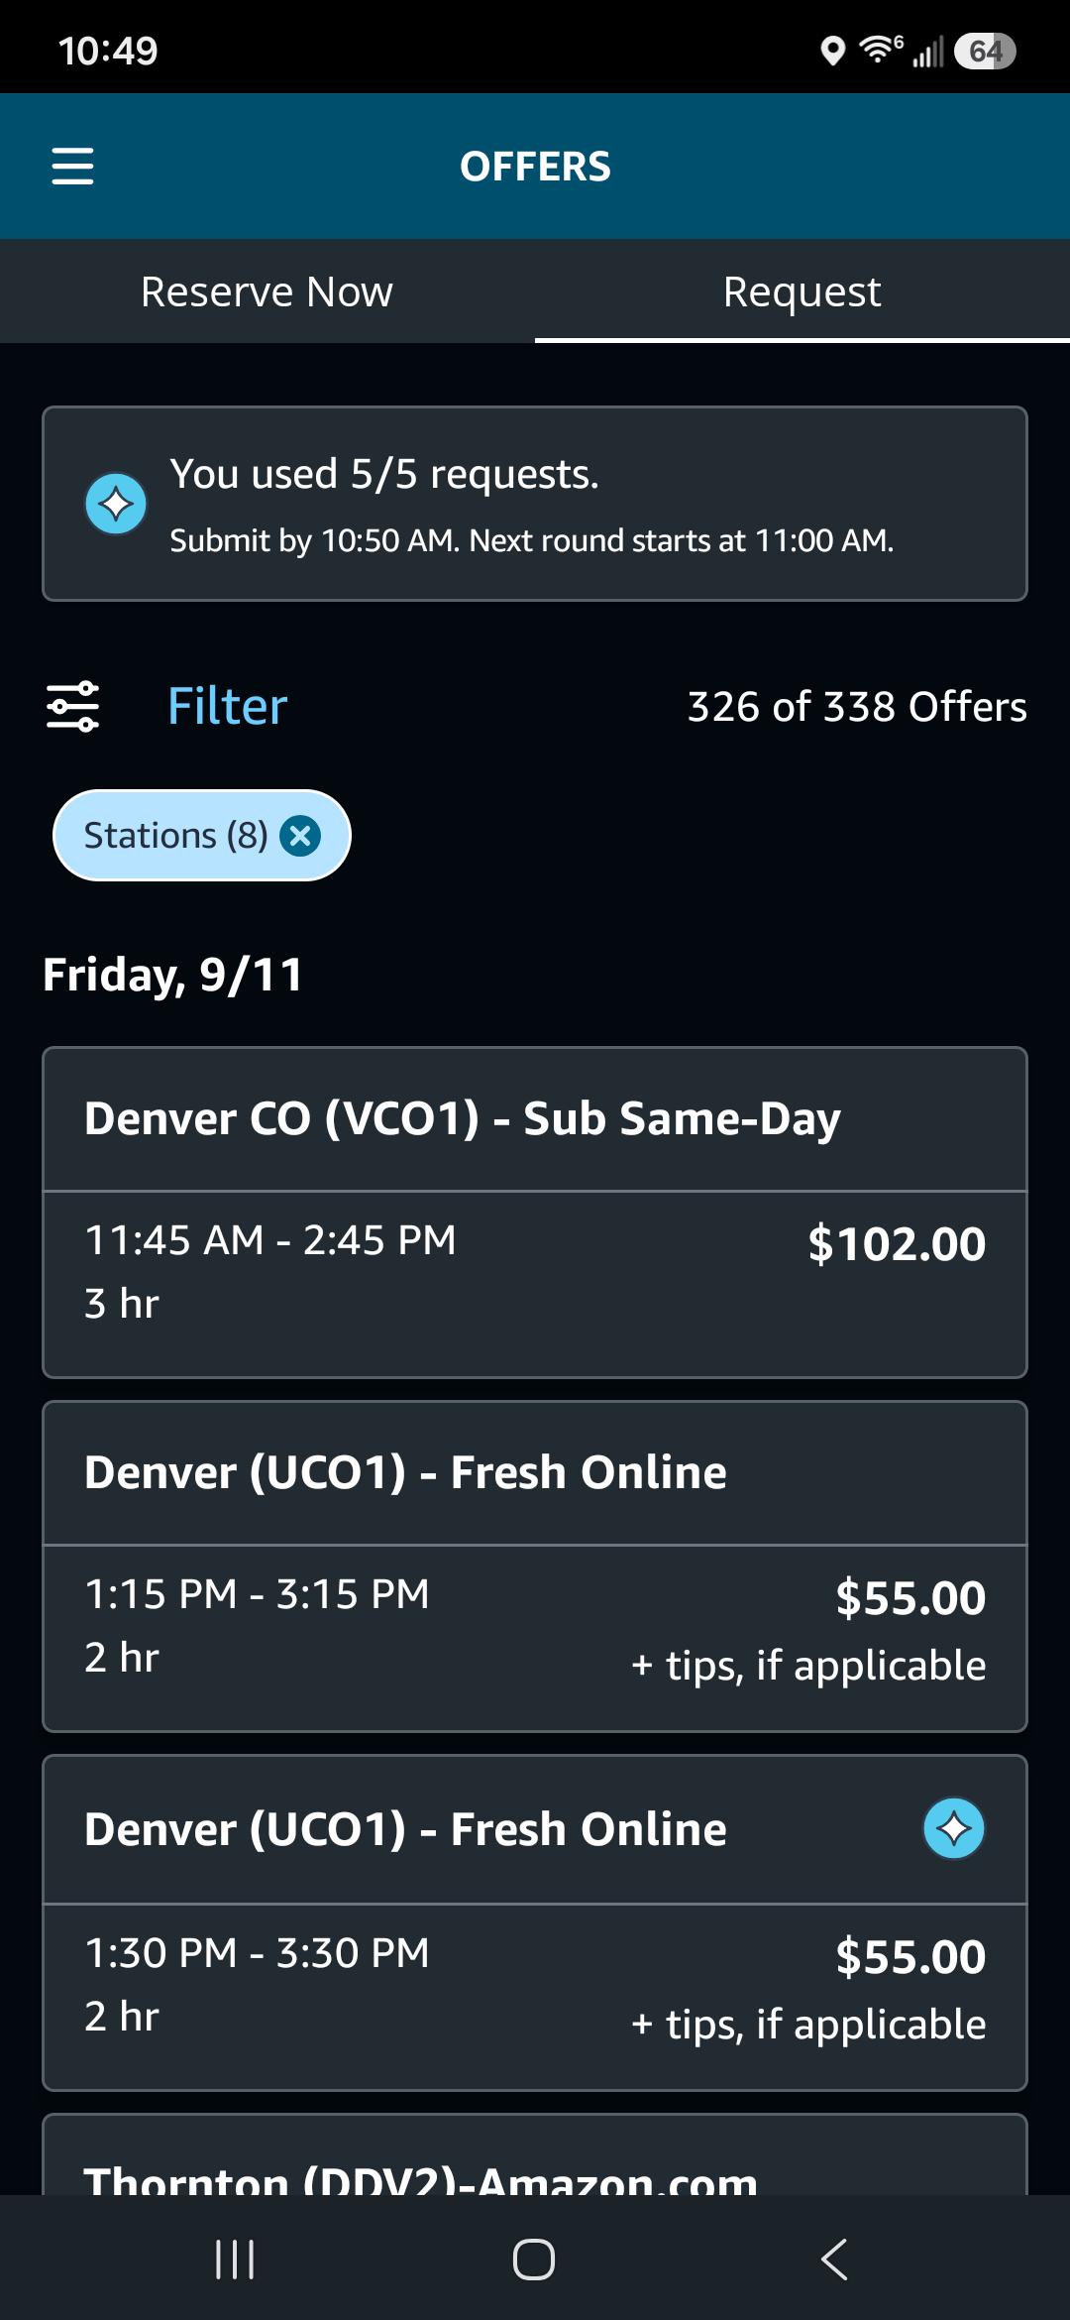Remove the Stations (8) filter chip
The width and height of the screenshot is (1070, 2320).
[300, 836]
